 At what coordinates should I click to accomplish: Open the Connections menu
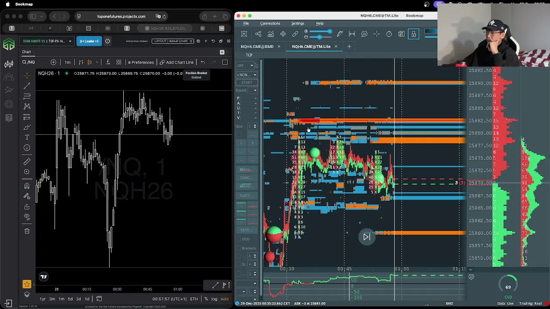click(270, 23)
